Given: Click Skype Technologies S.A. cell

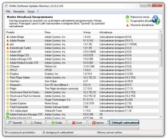Looking at the screenshot, I should click(x=58, y=100).
